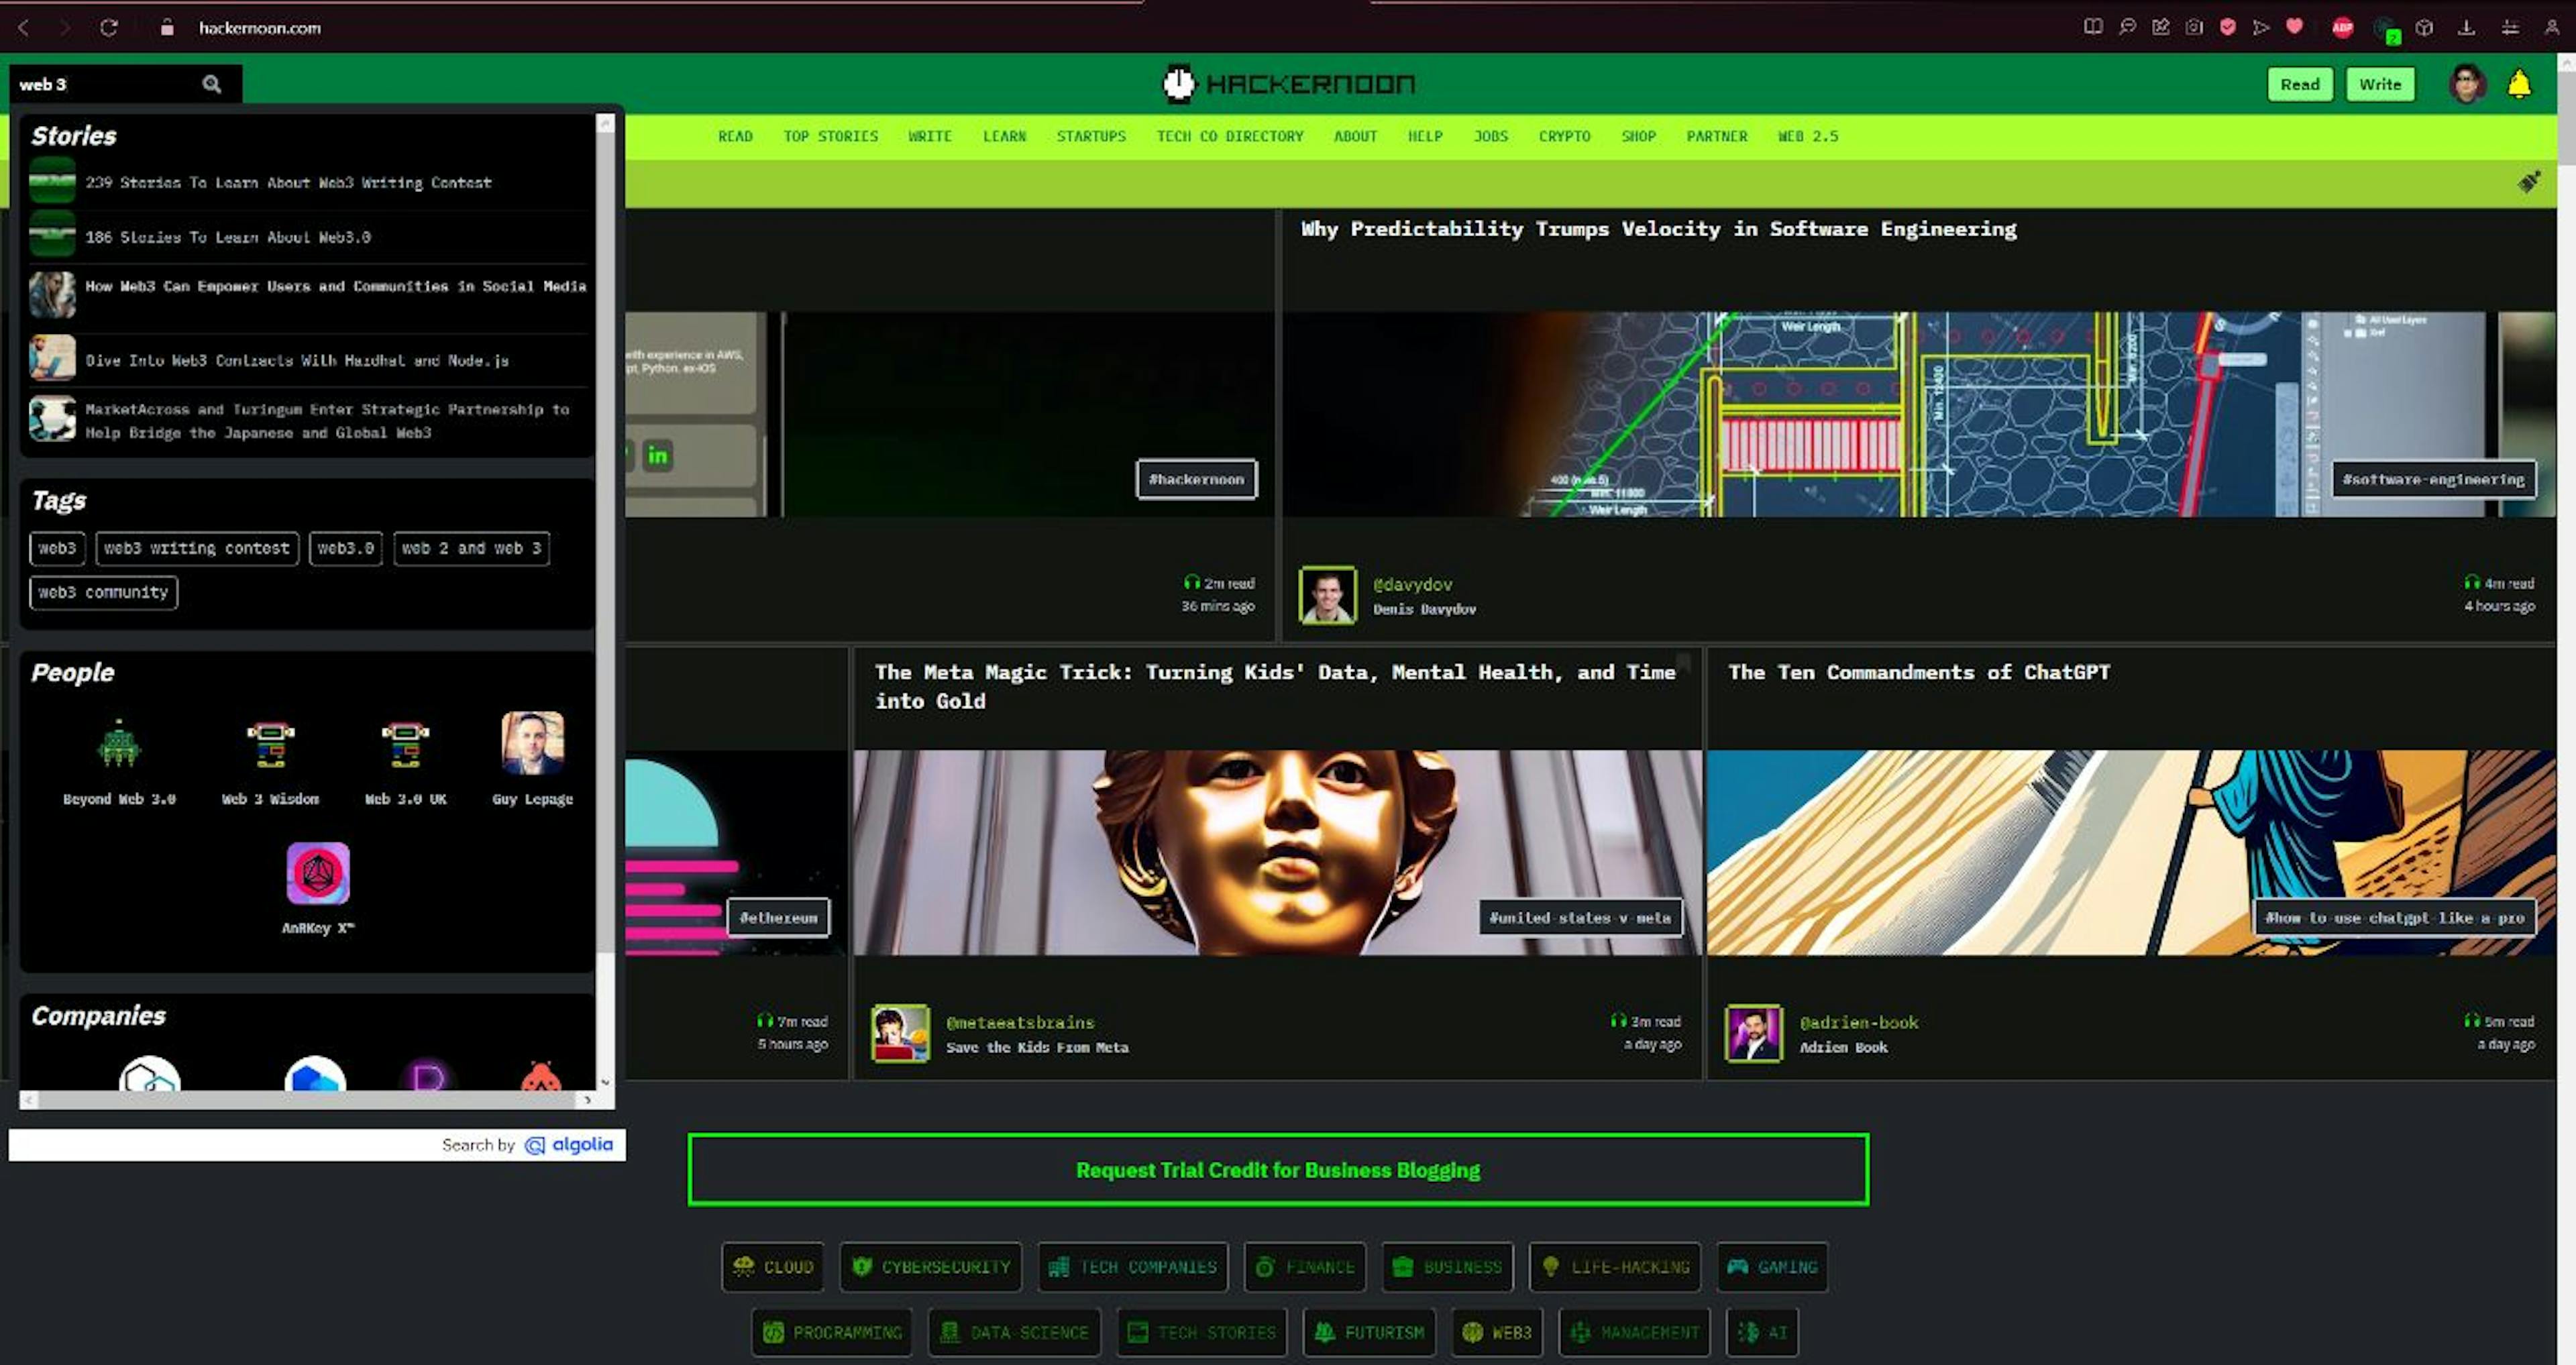Image resolution: width=2576 pixels, height=1365 pixels.
Task: Open Guy Lepage's profile photo
Action: pos(532,743)
